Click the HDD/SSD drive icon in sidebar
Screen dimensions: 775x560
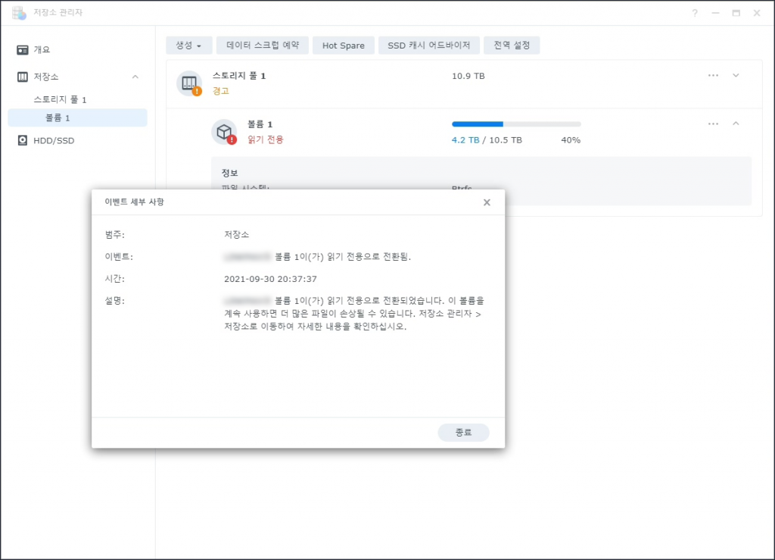(x=22, y=140)
